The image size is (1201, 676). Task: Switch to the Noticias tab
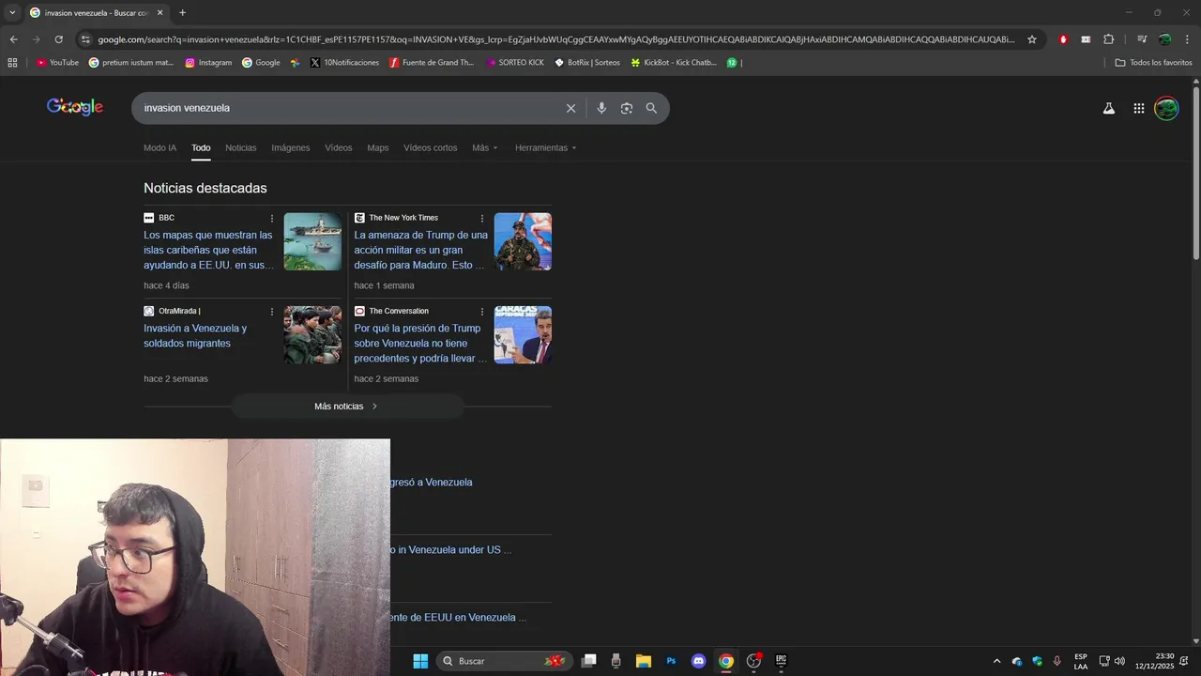click(240, 147)
